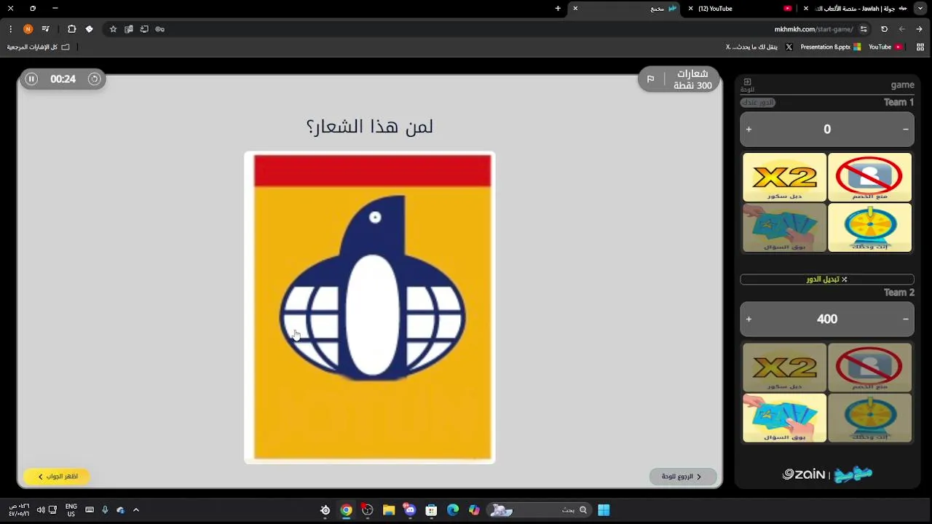Open كل الإشارات المرجعية all bookmarks folder
This screenshot has width=932, height=524.
click(x=39, y=47)
